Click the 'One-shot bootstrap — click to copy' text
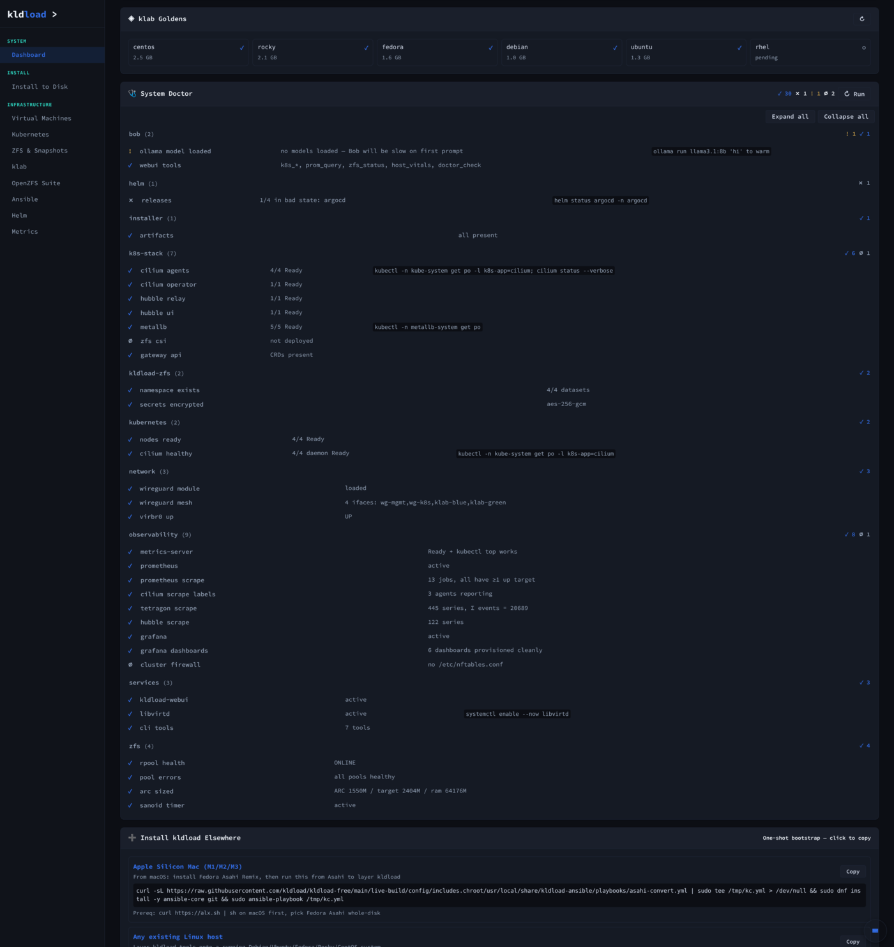 (817, 838)
